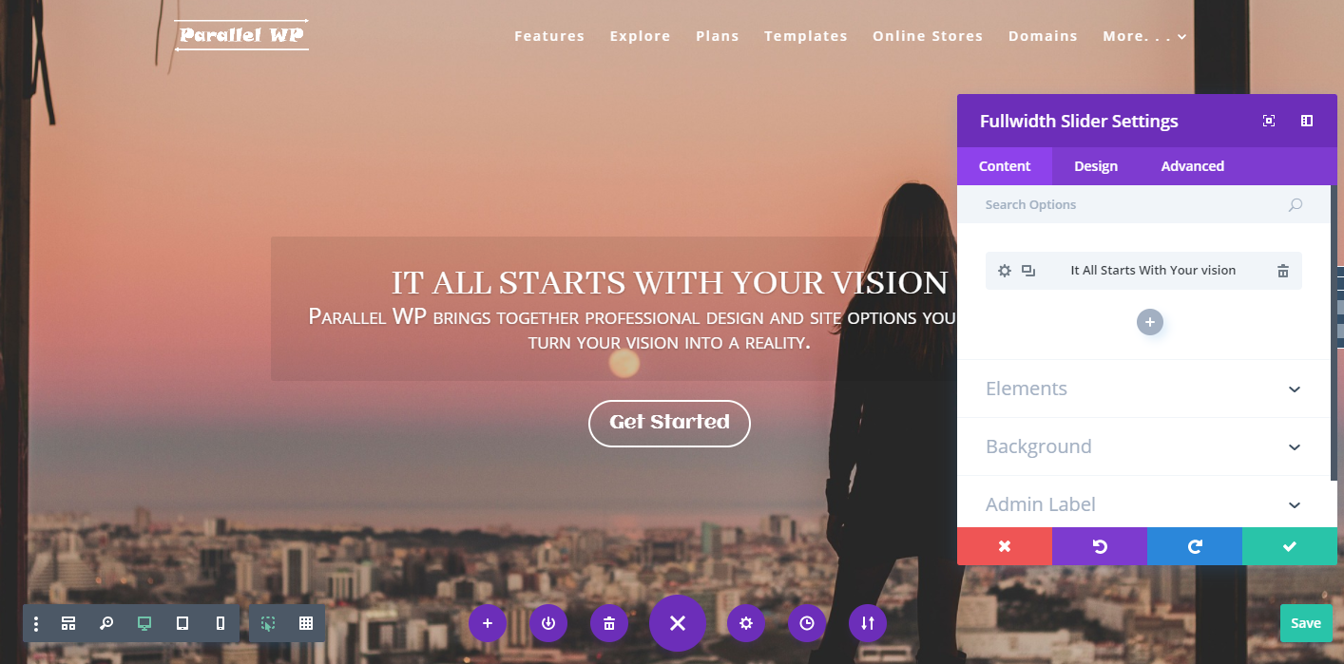Open portability arrows icon

[868, 623]
